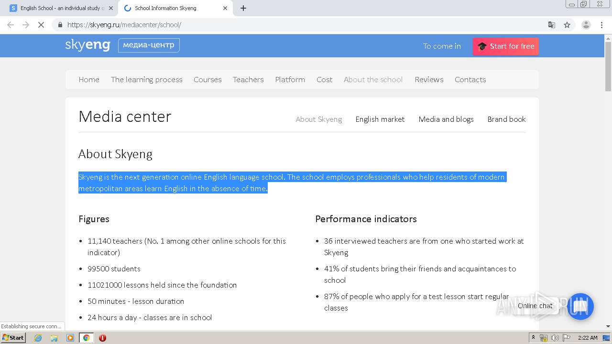Click the padlock site security icon

tap(60, 25)
